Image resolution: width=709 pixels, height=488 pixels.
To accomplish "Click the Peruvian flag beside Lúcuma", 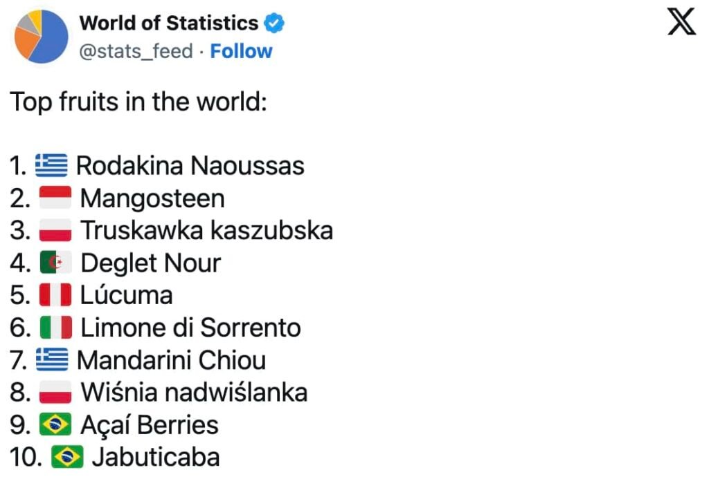I will (55, 295).
